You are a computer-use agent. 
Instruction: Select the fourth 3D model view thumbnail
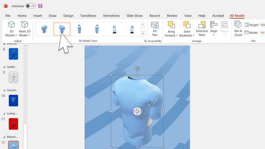click(97, 29)
